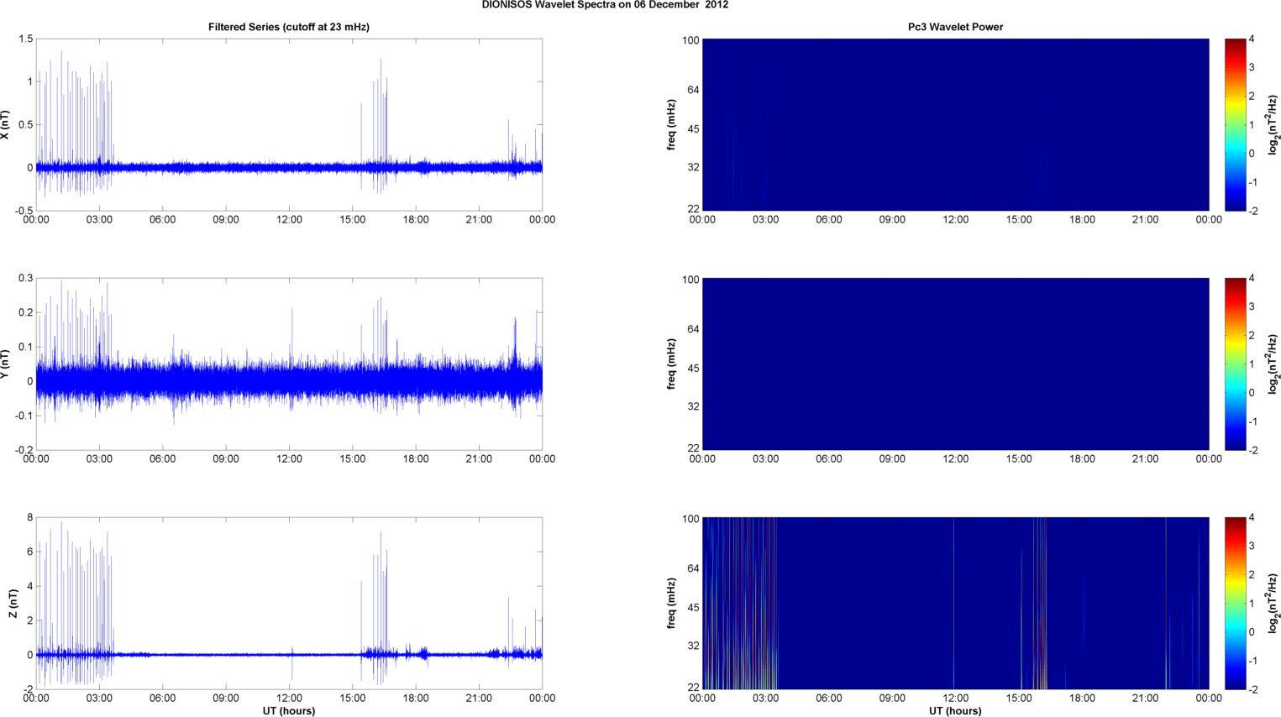1281x717 pixels.
Task: Click the 'Z (nT)' axis label
Action: [13, 604]
